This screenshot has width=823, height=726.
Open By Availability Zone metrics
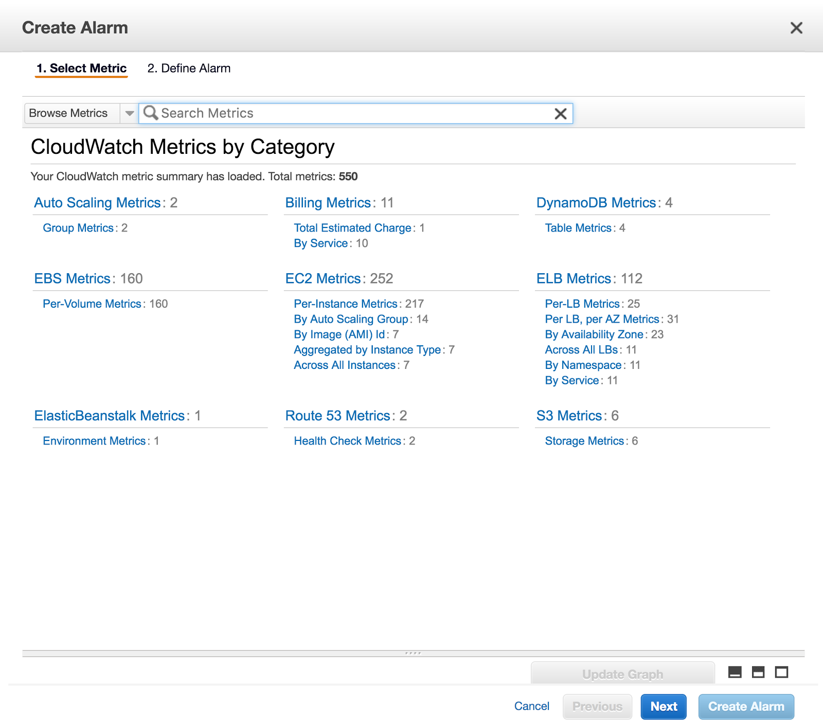(594, 334)
